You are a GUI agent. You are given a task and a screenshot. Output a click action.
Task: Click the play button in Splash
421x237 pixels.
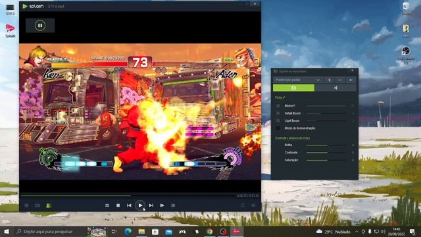(x=140, y=205)
